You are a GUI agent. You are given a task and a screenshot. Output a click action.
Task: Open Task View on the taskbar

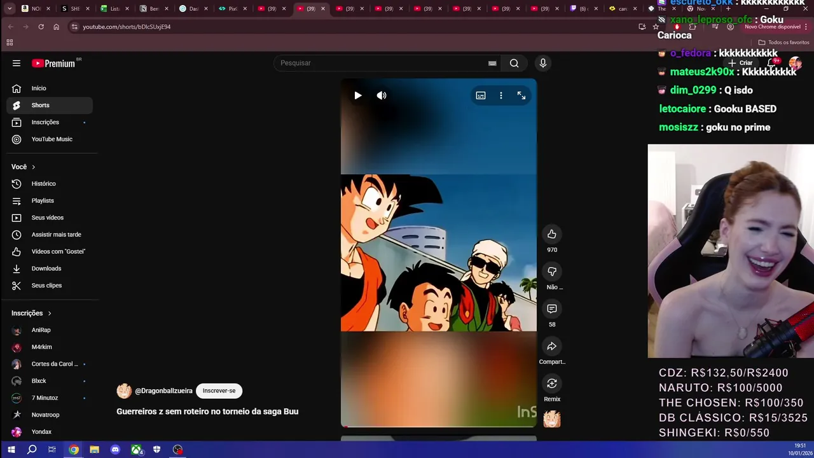[x=52, y=450]
